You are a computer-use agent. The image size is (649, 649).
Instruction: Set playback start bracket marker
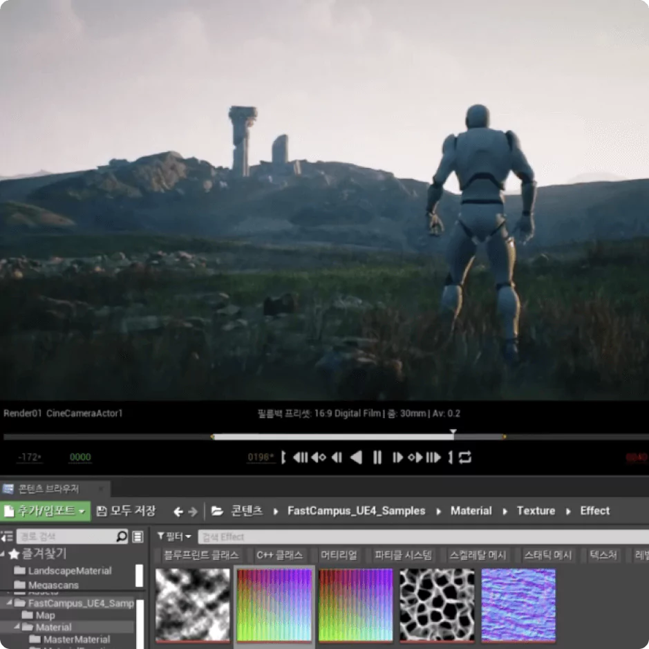283,458
